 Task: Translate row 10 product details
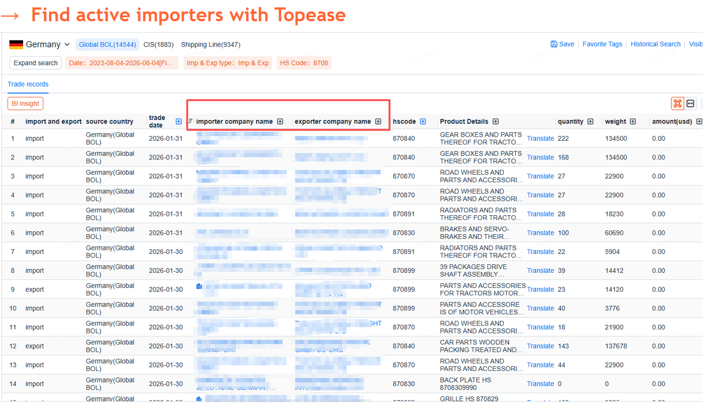coord(540,308)
